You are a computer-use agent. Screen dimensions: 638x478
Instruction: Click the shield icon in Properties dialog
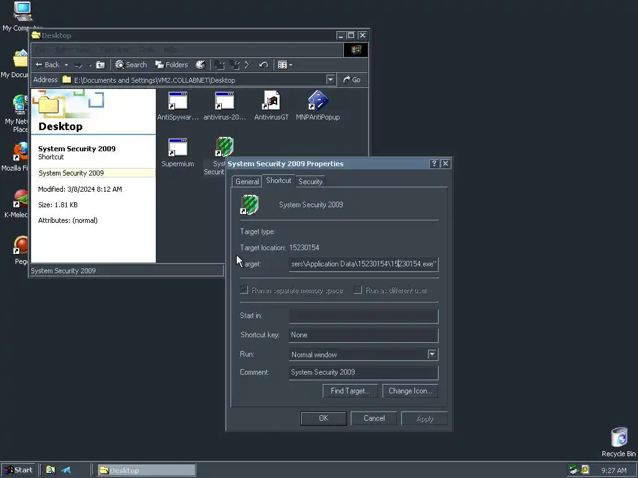click(x=249, y=204)
